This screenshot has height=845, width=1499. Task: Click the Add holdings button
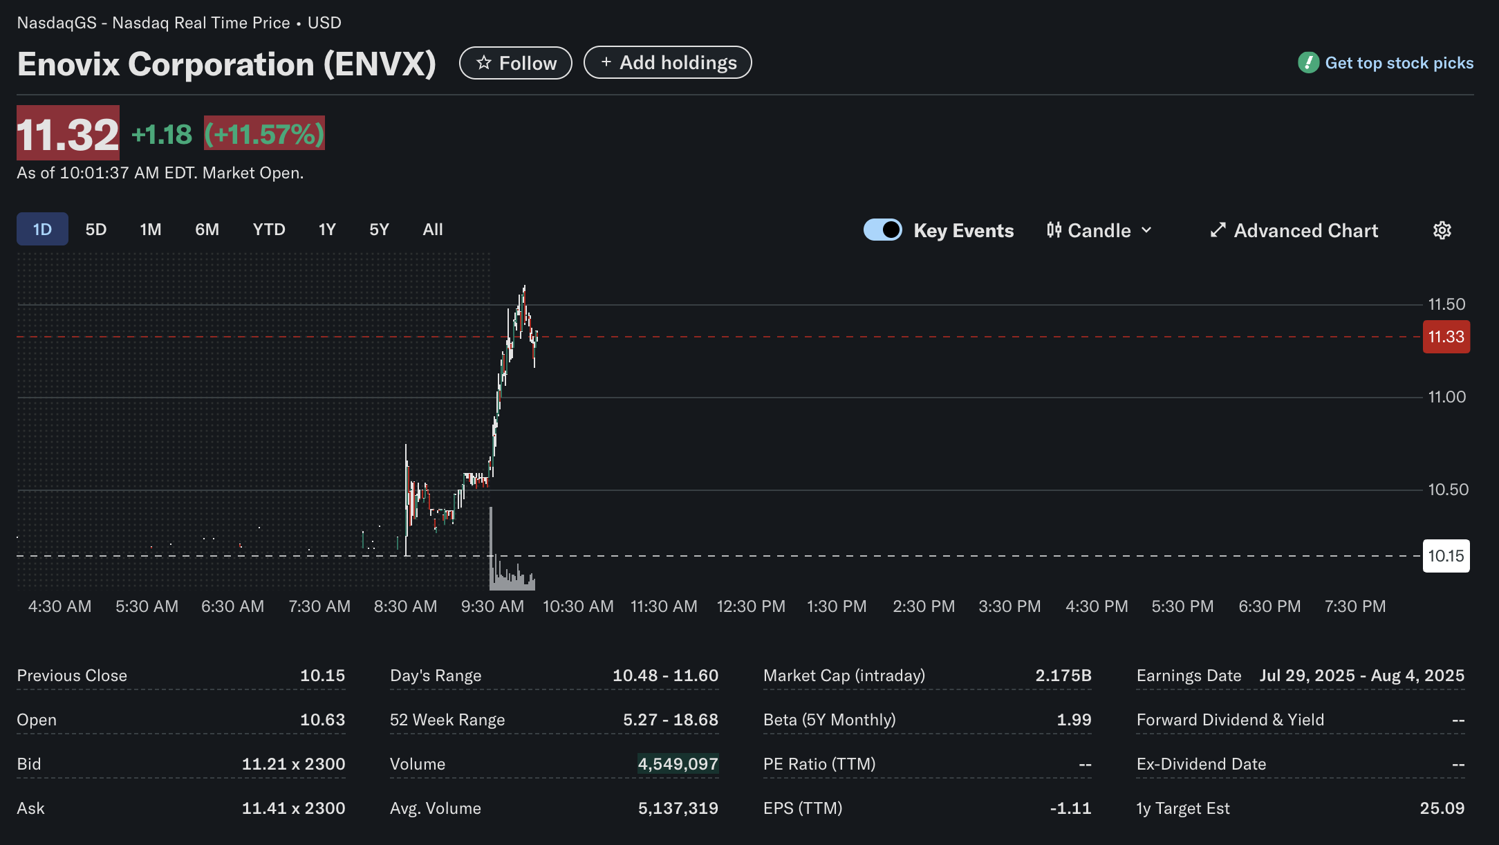pyautogui.click(x=668, y=62)
